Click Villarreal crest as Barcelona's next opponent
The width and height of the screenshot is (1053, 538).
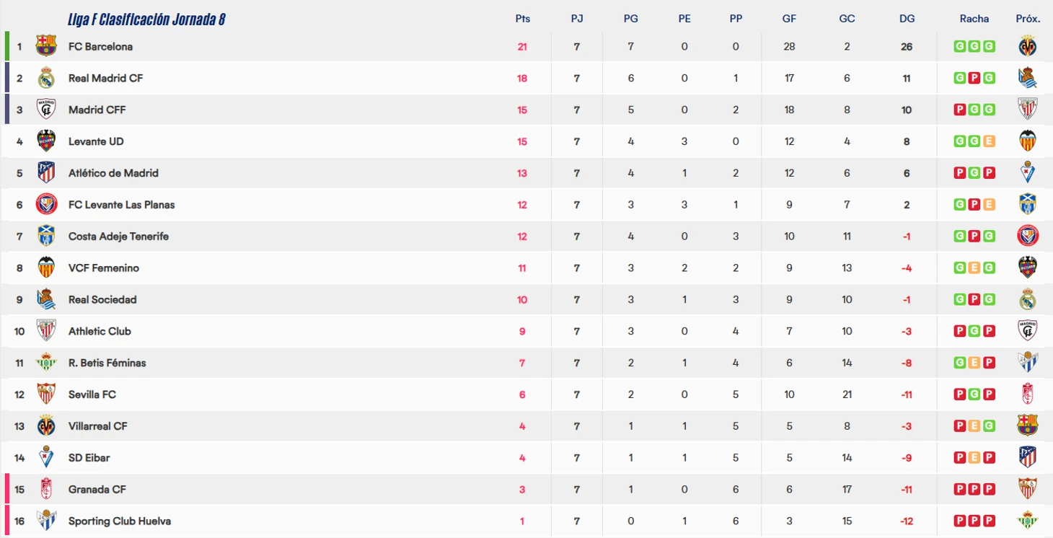[1027, 46]
